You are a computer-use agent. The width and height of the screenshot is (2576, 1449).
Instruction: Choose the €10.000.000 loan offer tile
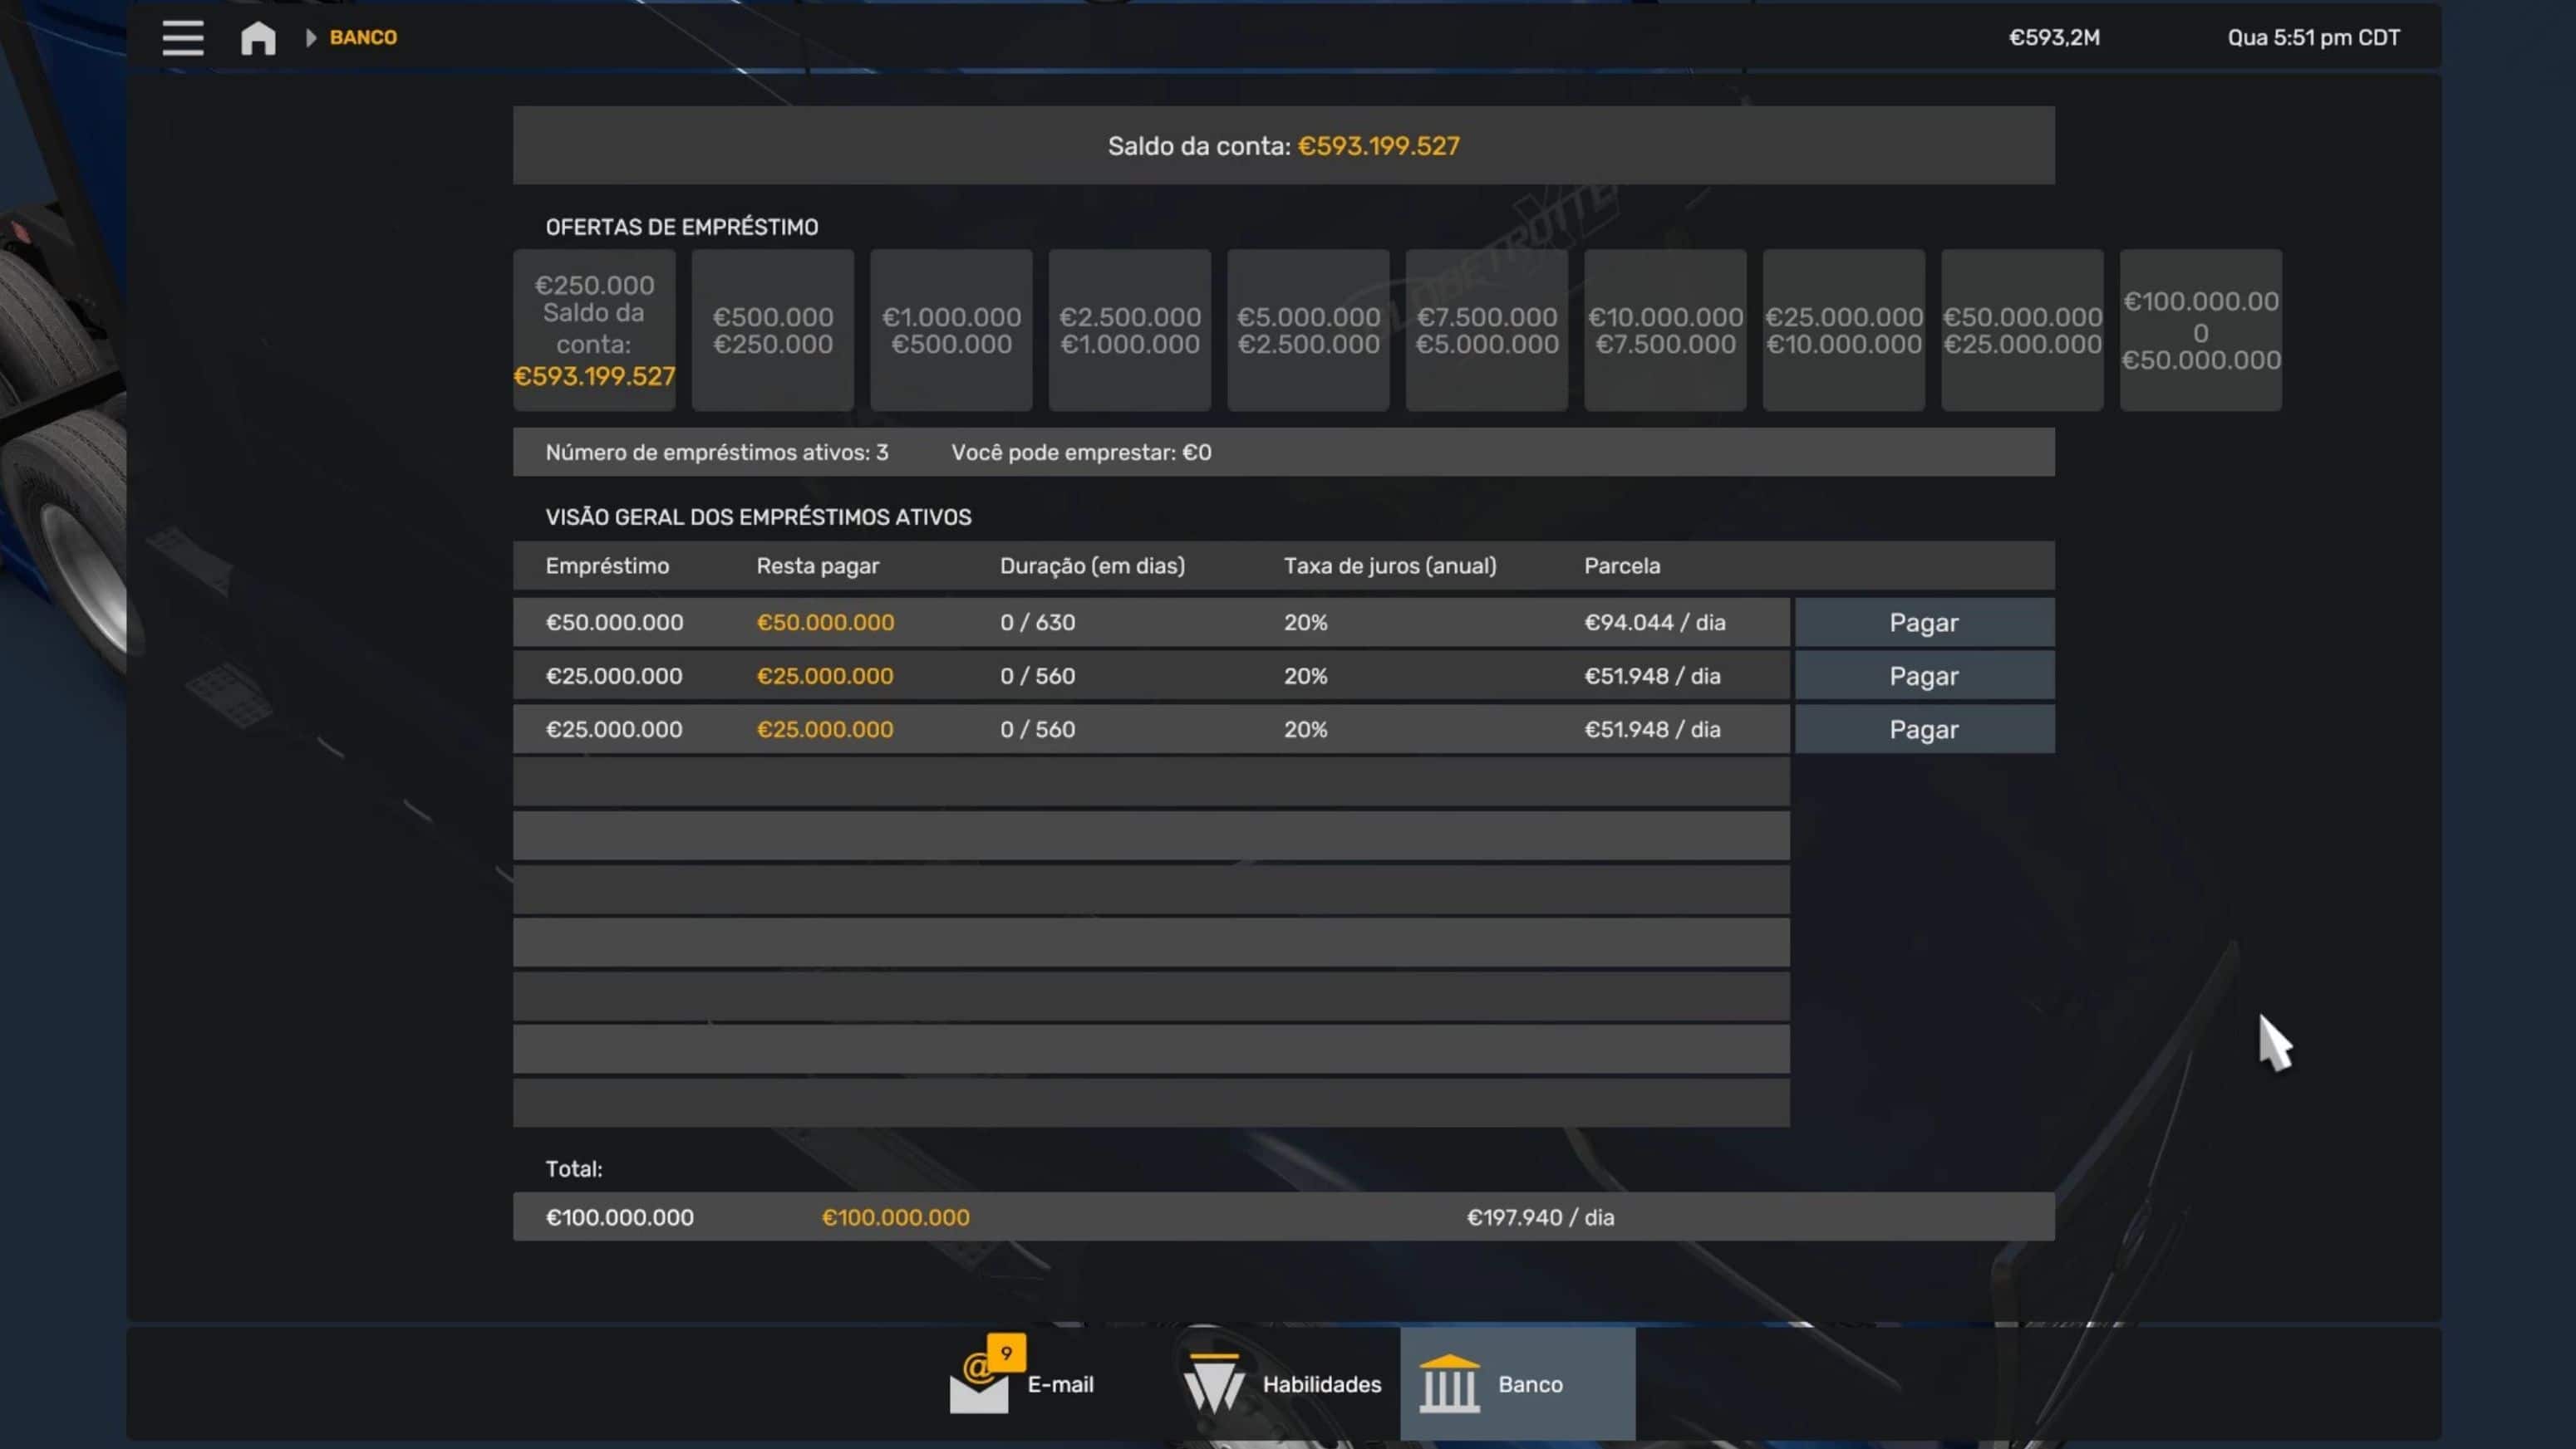click(1664, 330)
